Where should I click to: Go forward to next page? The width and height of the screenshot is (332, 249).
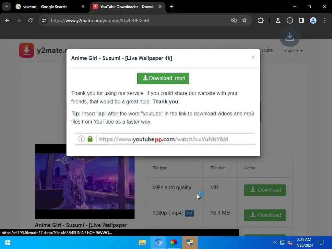point(19,20)
